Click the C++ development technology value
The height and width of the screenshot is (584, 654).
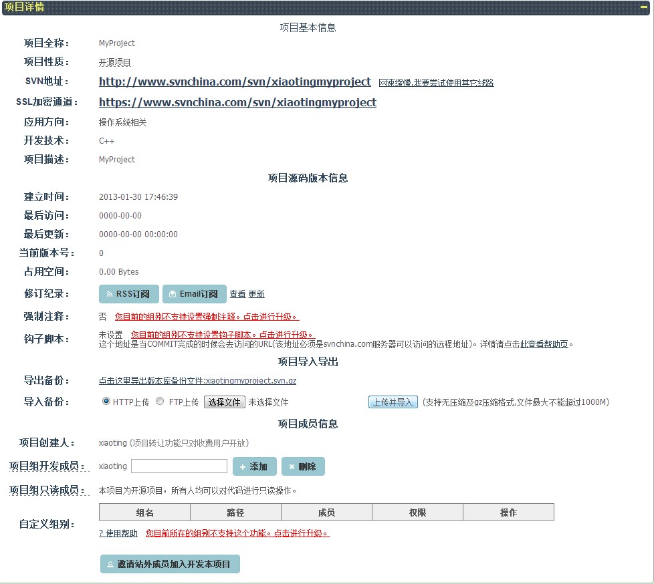107,141
